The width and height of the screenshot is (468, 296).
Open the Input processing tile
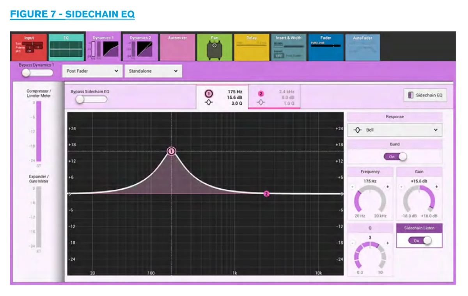pyautogui.click(x=29, y=47)
